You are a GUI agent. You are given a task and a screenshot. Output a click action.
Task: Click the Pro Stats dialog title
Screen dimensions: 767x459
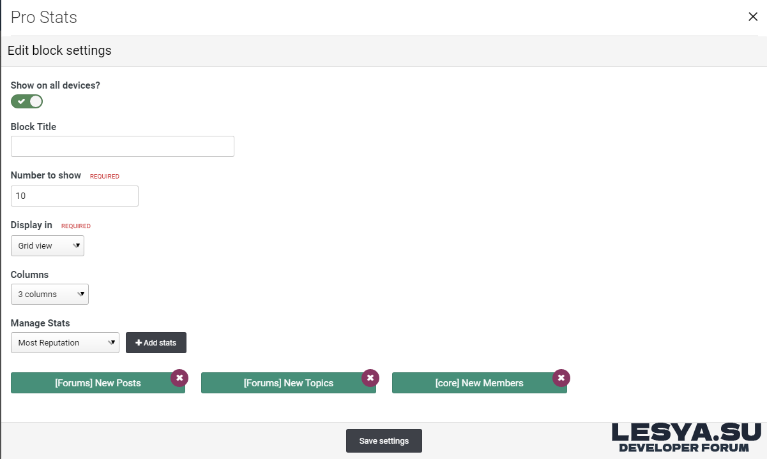[44, 17]
